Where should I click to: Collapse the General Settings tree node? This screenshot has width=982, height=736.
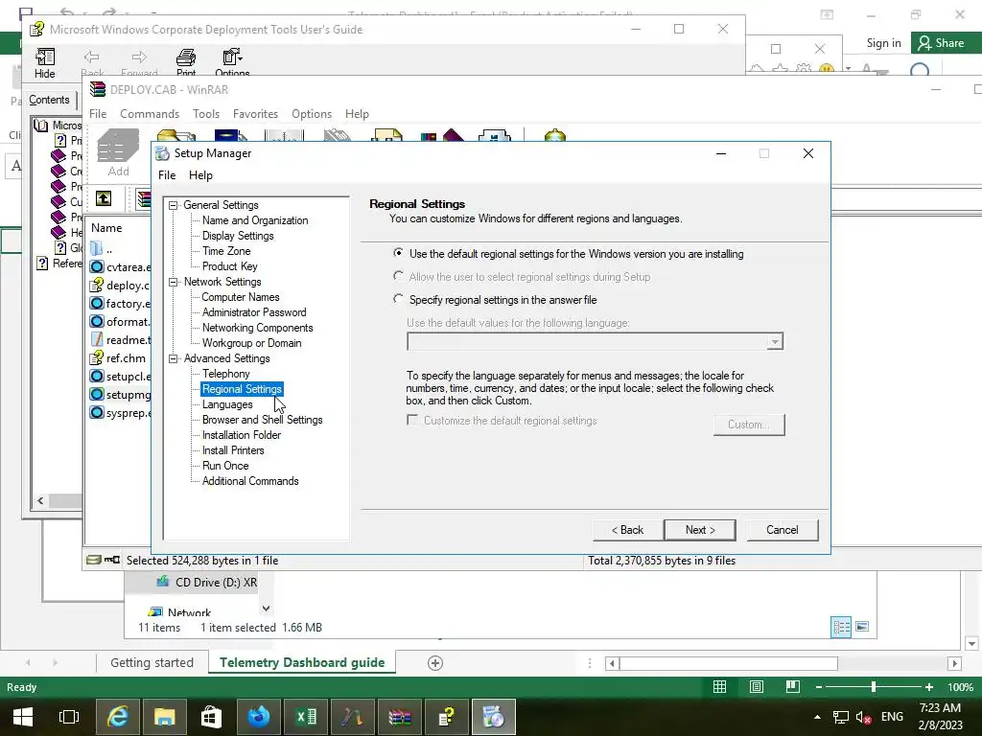coord(174,205)
